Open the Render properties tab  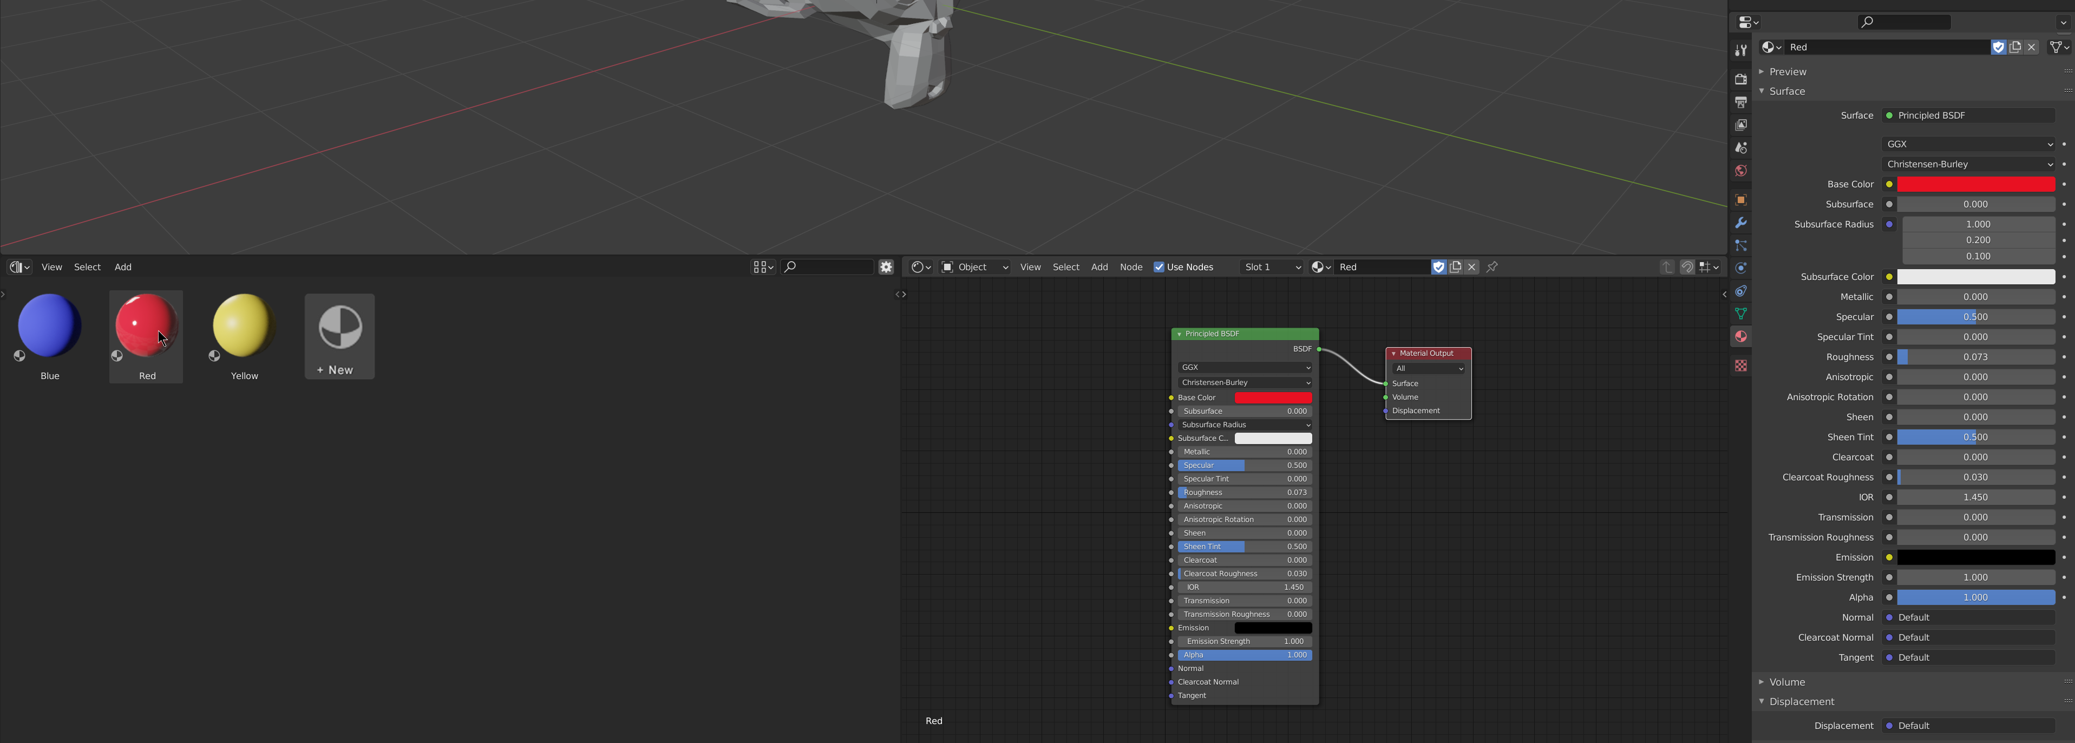pos(1740,79)
